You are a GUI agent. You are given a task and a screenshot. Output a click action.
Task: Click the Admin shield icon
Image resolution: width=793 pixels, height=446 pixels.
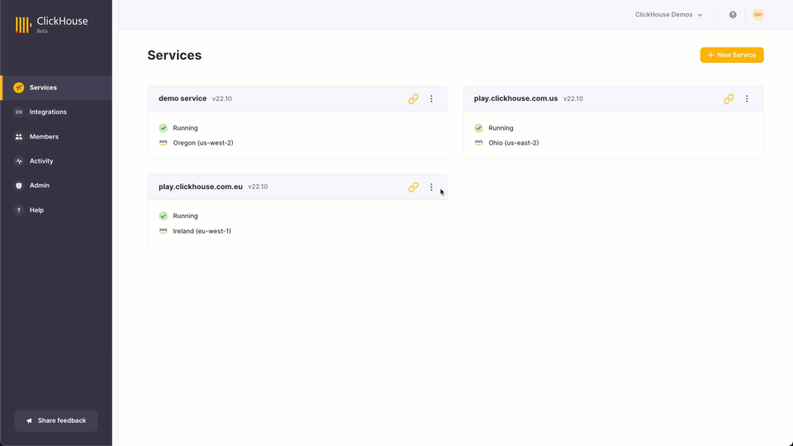[x=19, y=186]
